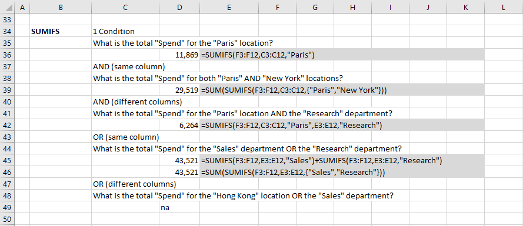
Task: Select cell with value 29,519
Action: click(179, 90)
